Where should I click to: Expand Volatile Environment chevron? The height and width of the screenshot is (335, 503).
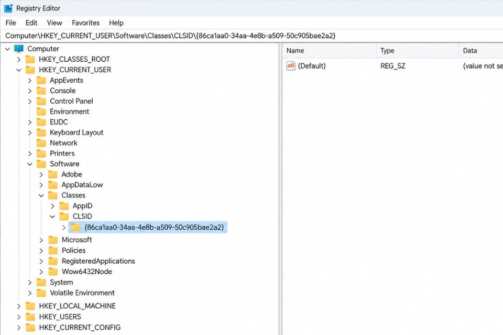pyautogui.click(x=30, y=293)
